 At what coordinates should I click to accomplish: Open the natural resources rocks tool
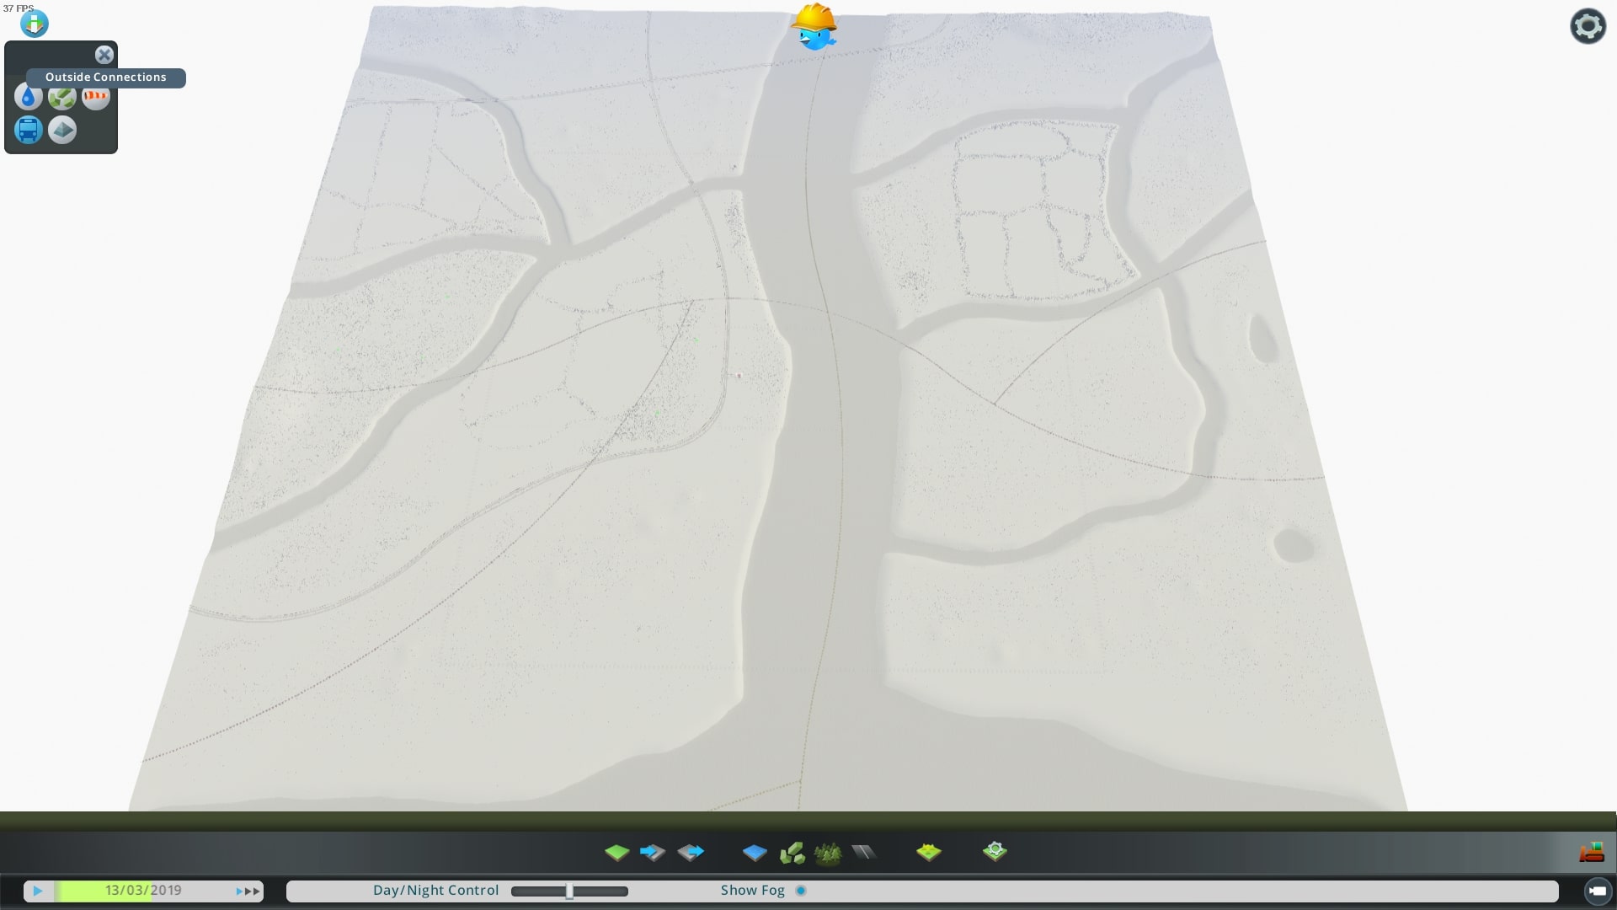(x=792, y=853)
